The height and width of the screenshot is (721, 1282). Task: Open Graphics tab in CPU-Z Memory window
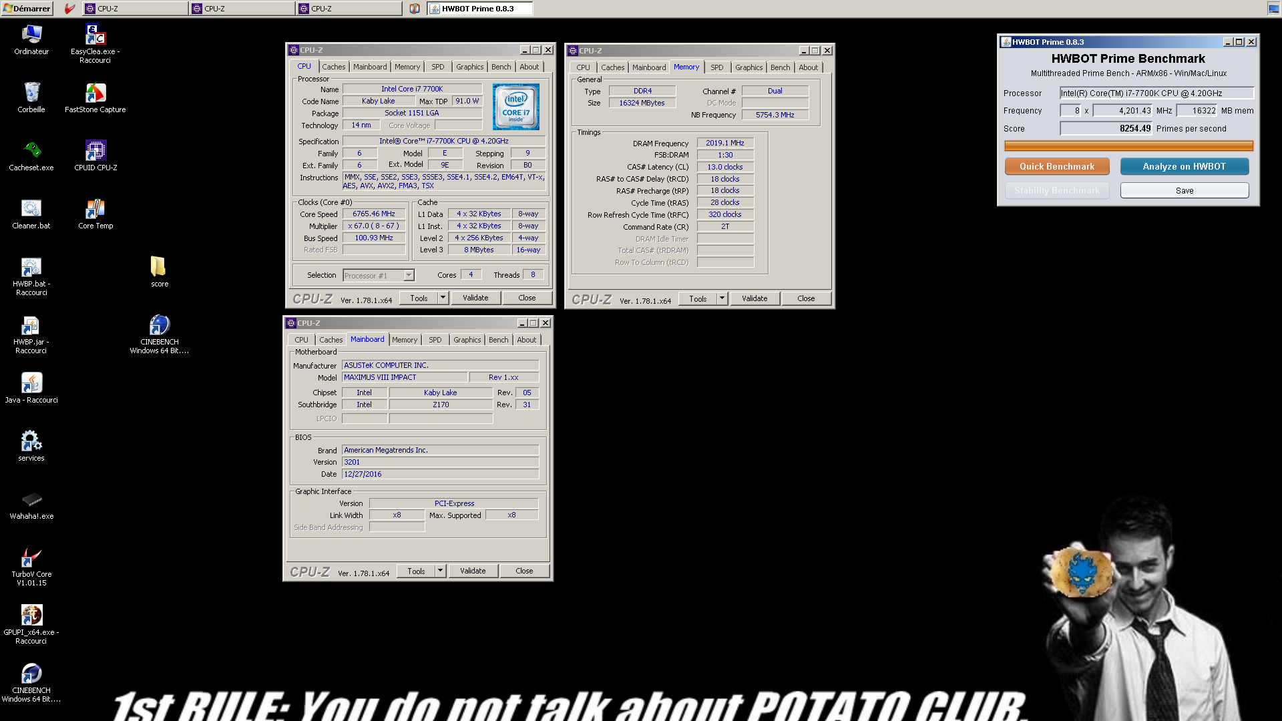[749, 67]
